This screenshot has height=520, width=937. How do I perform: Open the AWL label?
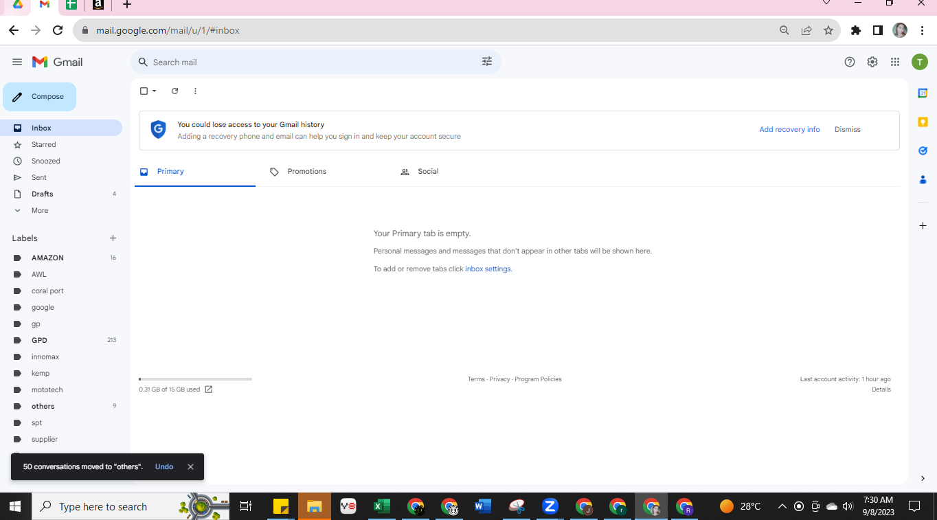click(61, 274)
